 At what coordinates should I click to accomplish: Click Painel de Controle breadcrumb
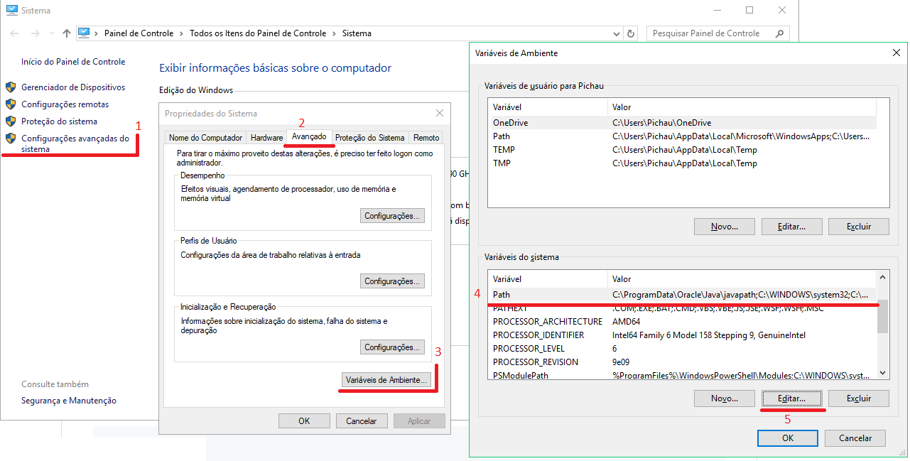139,33
